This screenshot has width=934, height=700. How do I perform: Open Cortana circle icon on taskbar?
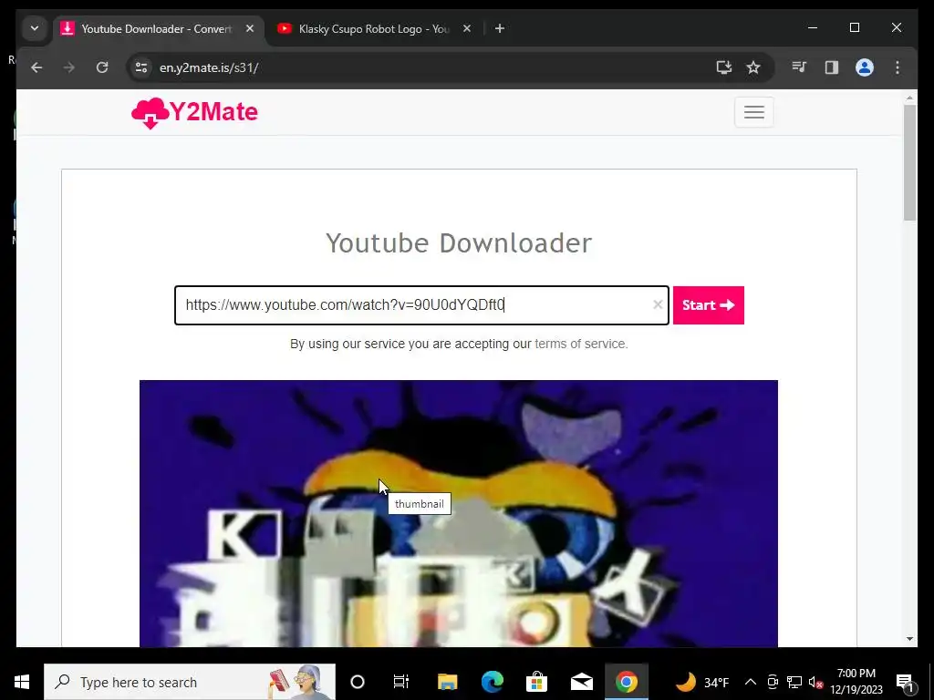358,682
